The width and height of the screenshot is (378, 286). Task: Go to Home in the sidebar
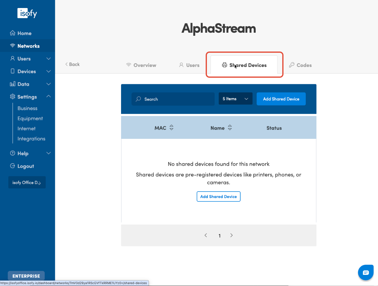pos(24,33)
